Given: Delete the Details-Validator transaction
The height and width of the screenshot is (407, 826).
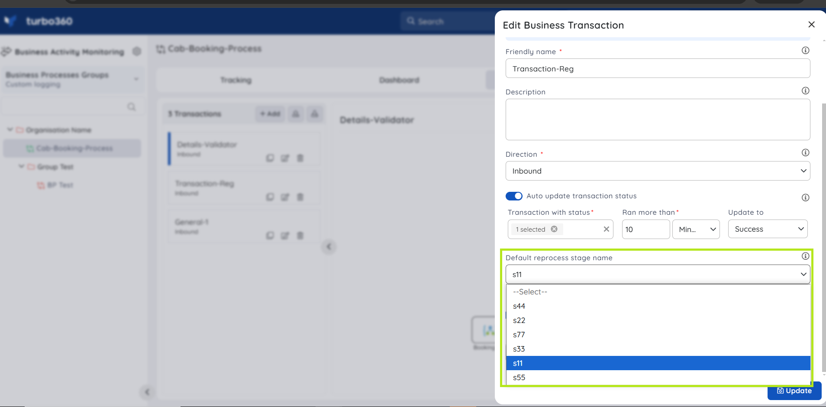Looking at the screenshot, I should [x=300, y=158].
